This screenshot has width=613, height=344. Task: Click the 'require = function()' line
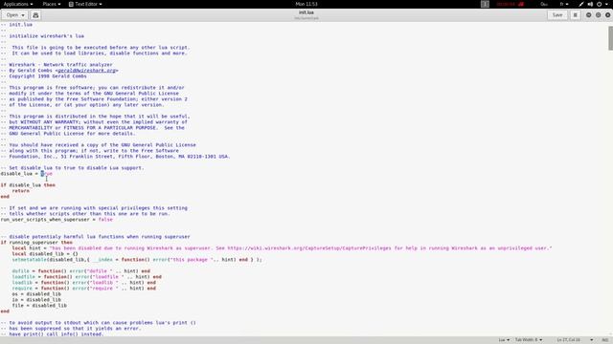point(83,289)
